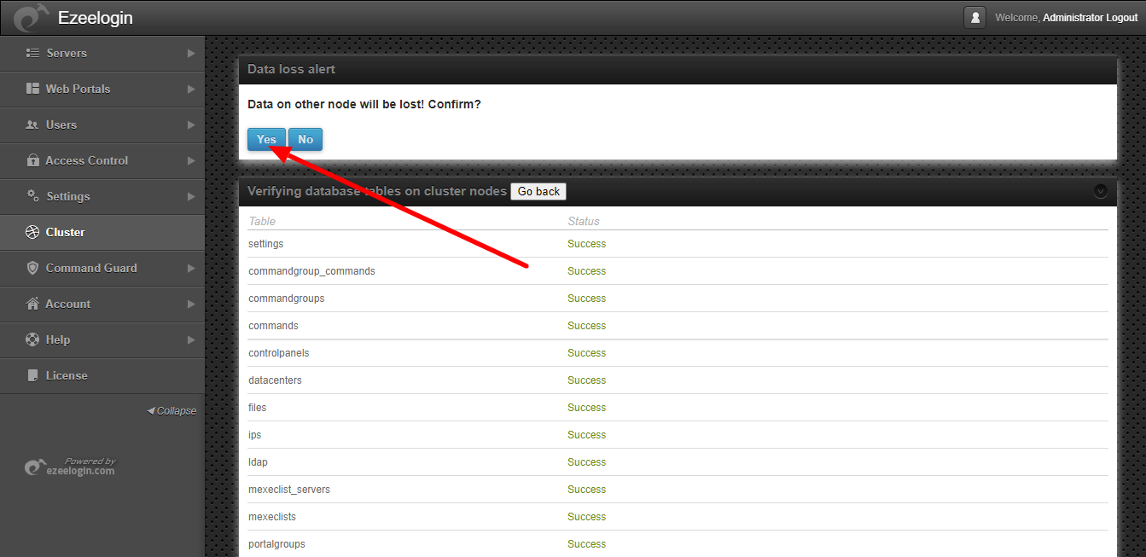Select the datacenters table name

click(275, 380)
